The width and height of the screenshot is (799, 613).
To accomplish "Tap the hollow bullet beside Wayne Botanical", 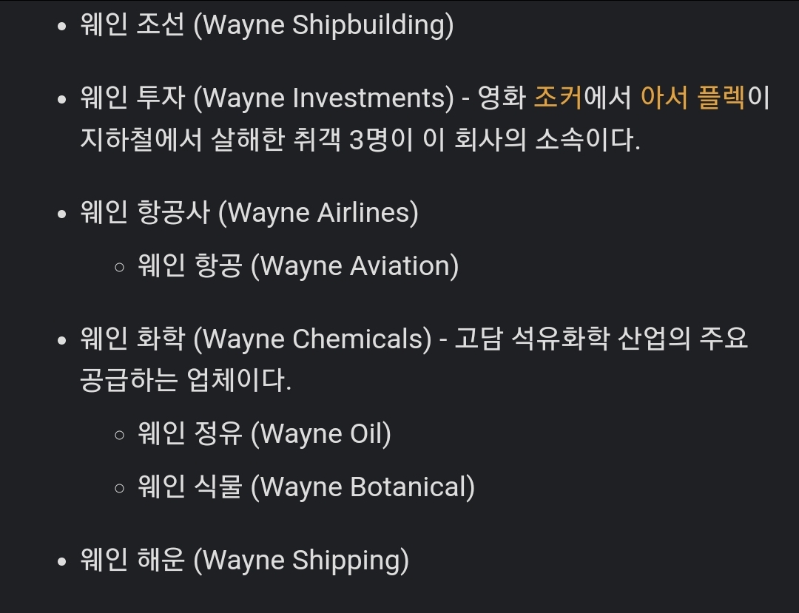I will 120,487.
